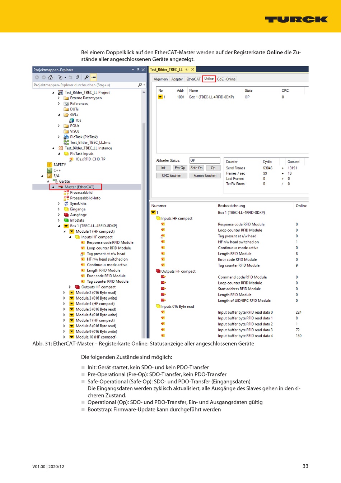
Task: Click the Pre-Op state button
Action: point(179,168)
